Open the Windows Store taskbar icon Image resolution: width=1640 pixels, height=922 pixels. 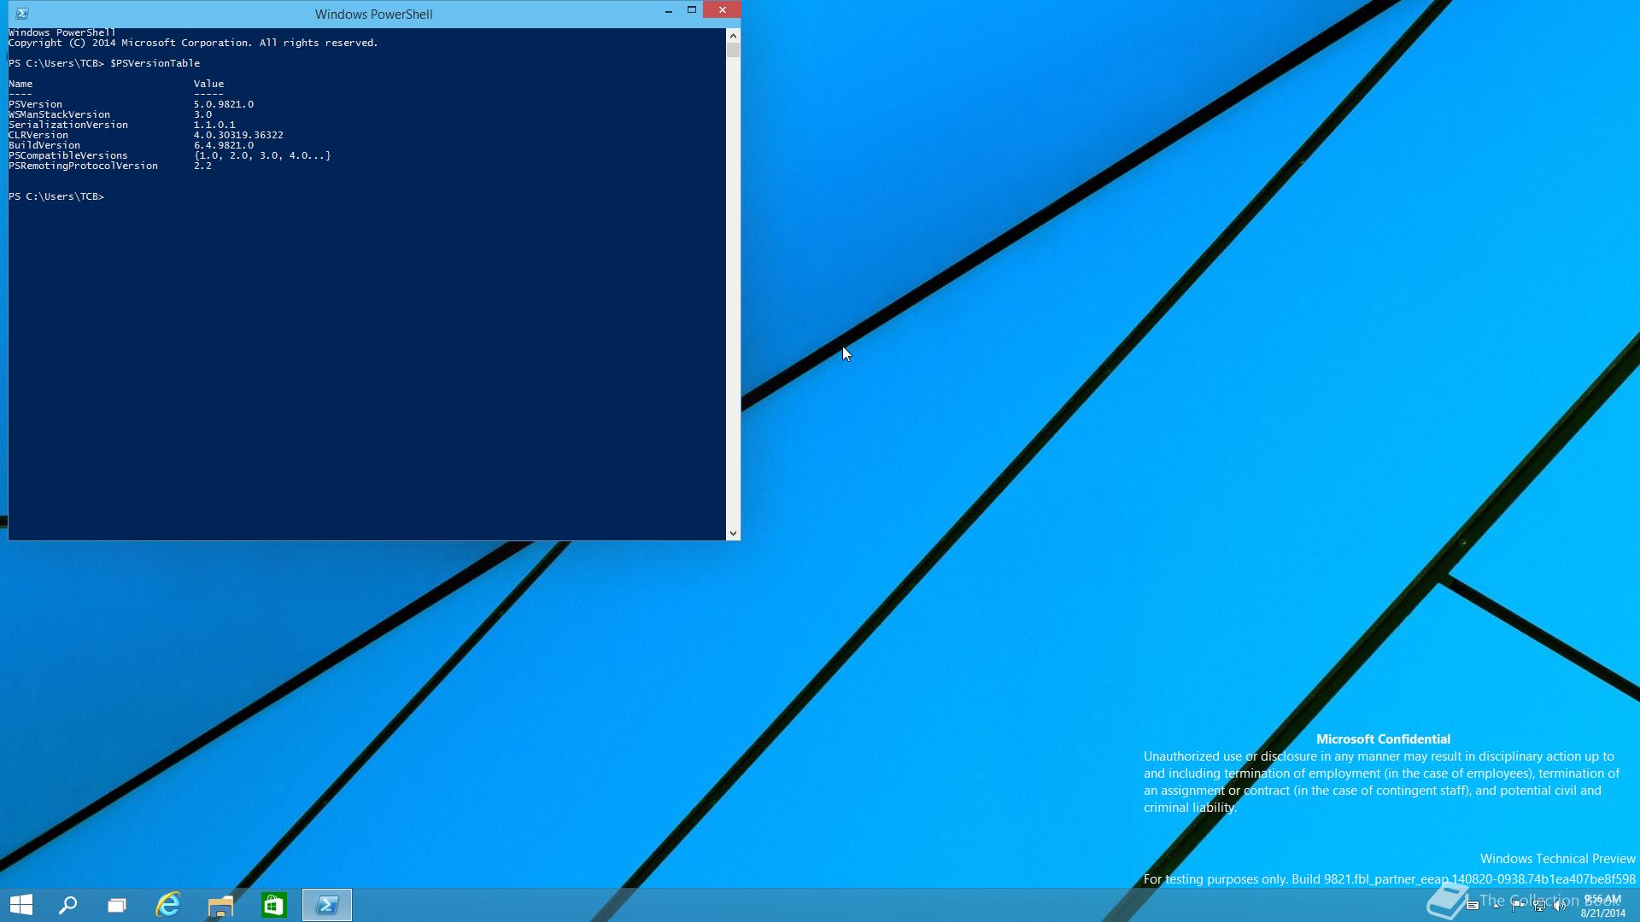(x=273, y=905)
